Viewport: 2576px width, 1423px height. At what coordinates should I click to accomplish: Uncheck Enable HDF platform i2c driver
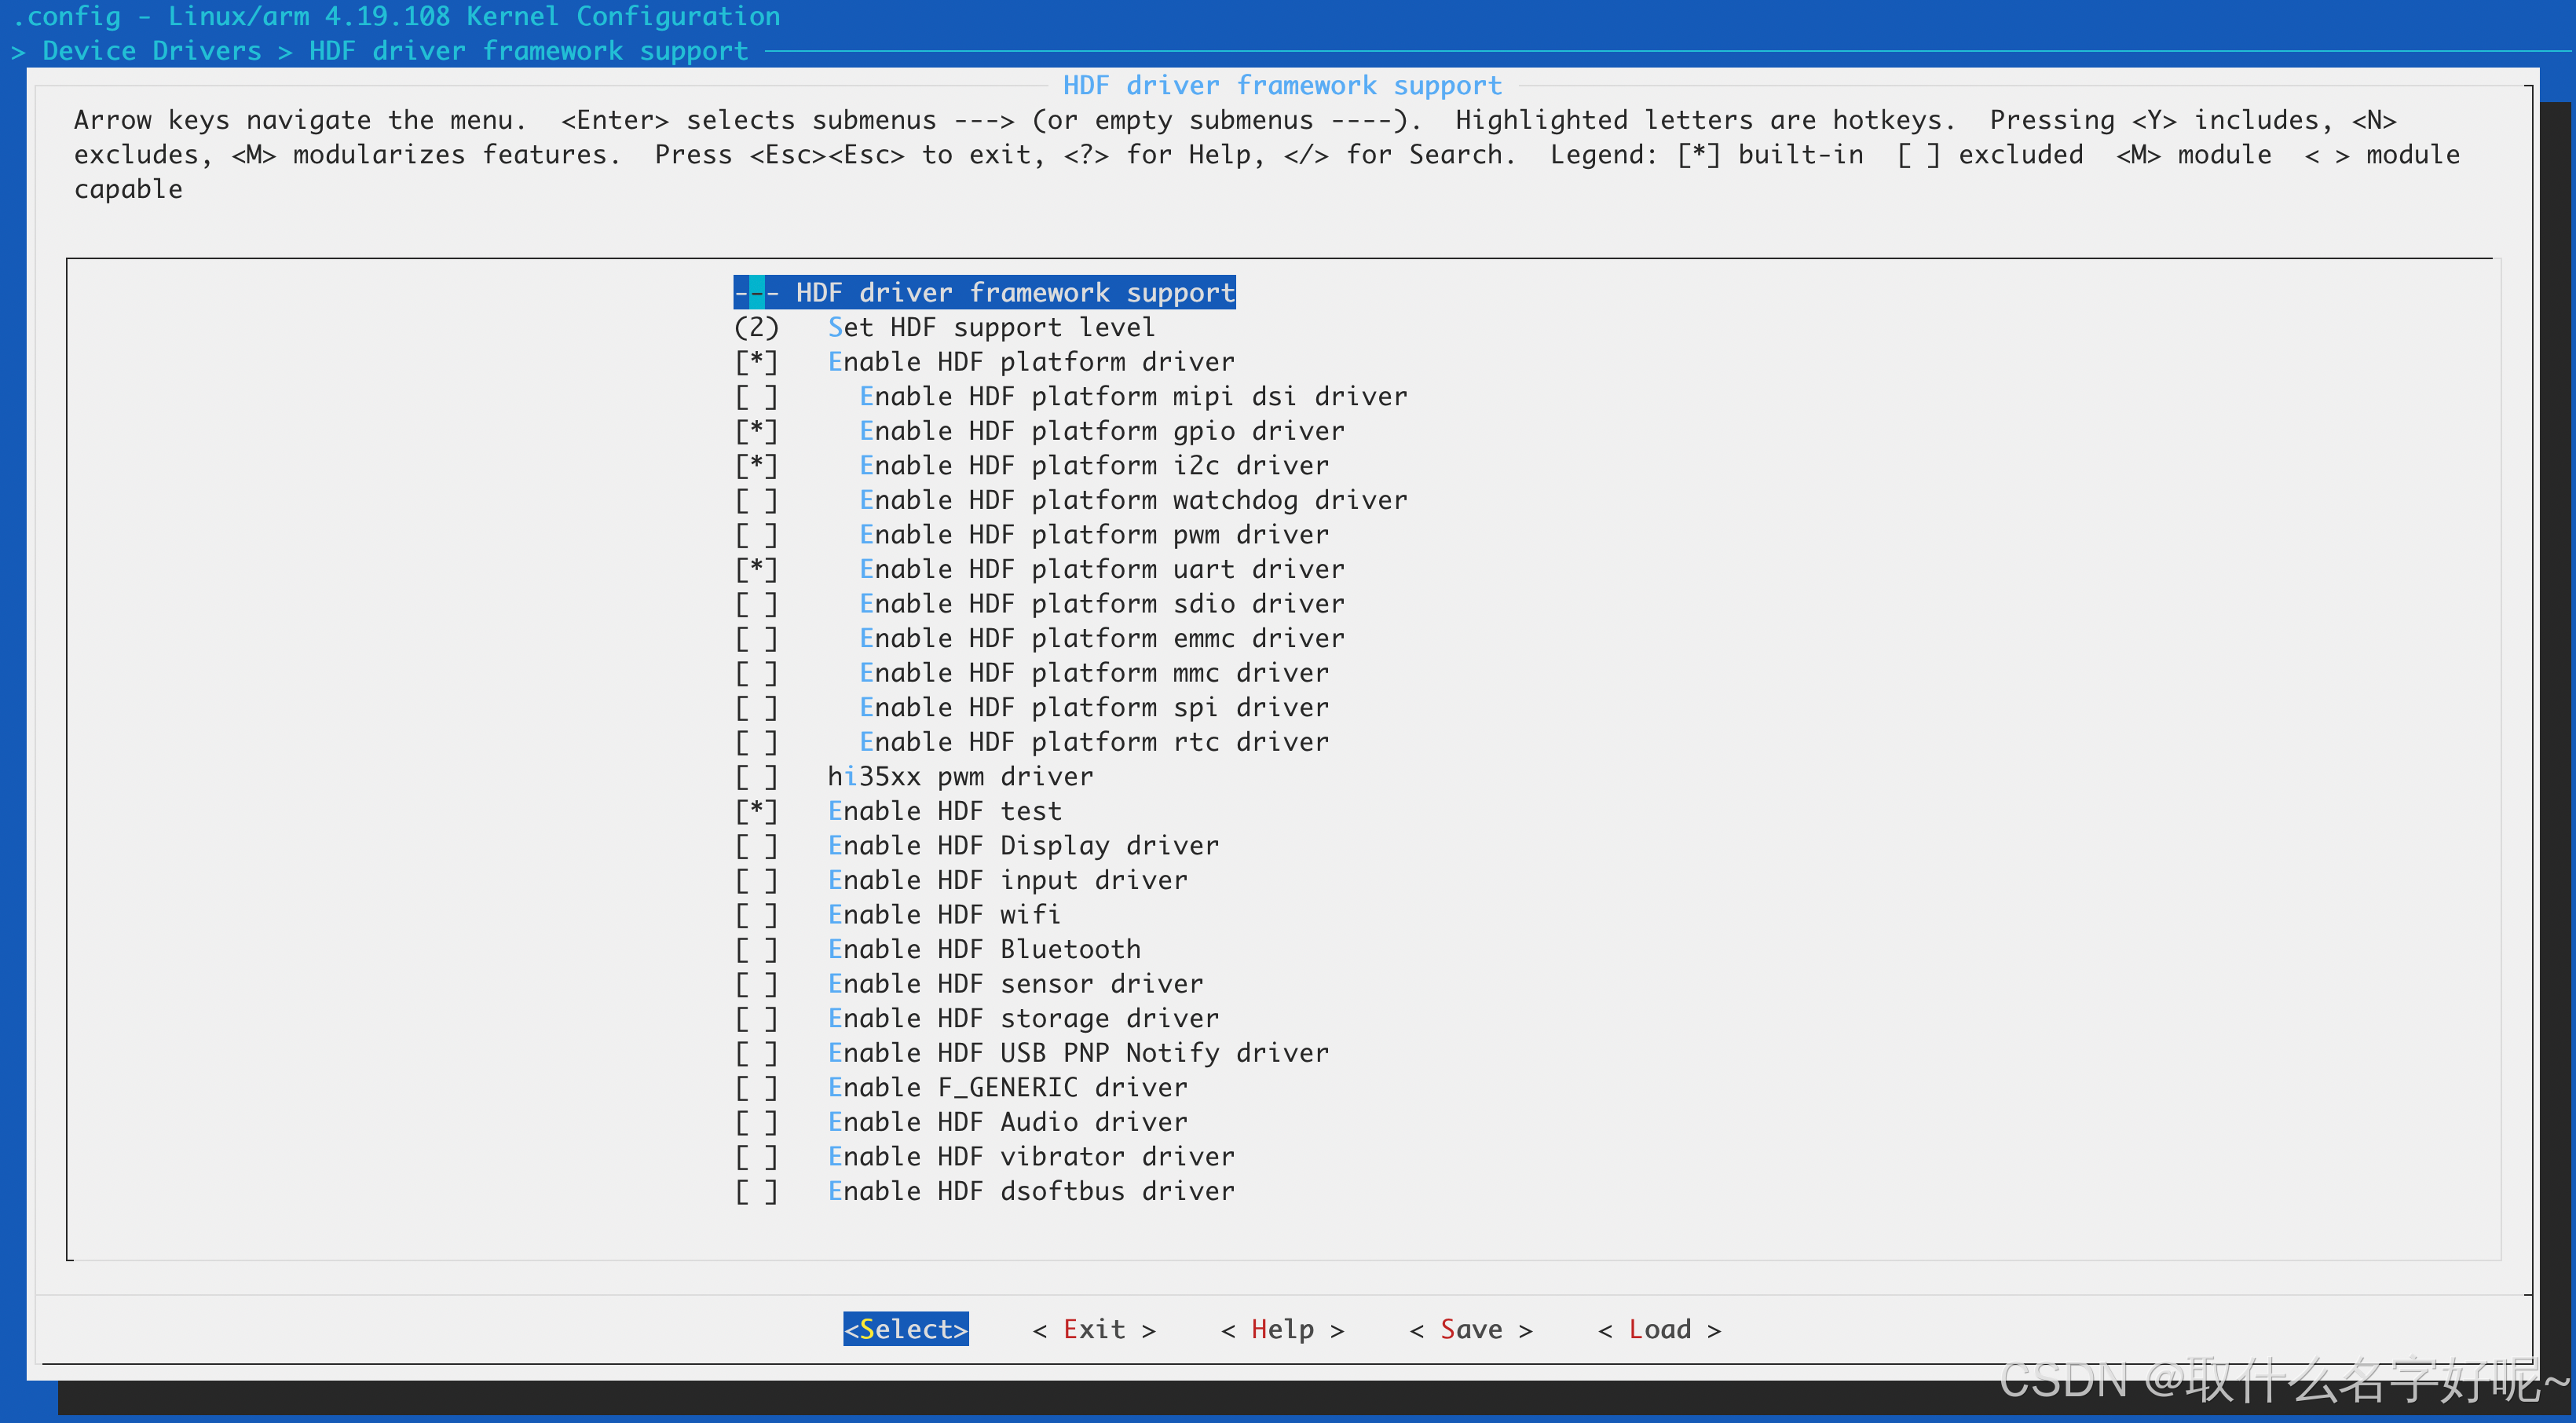coord(756,466)
